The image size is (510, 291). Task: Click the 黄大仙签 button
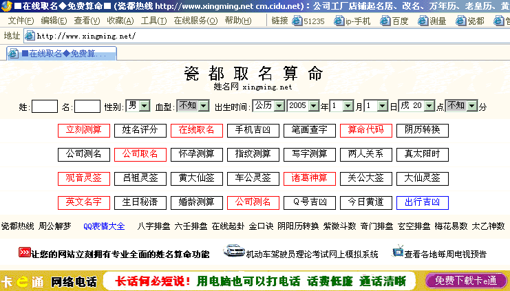197,178
